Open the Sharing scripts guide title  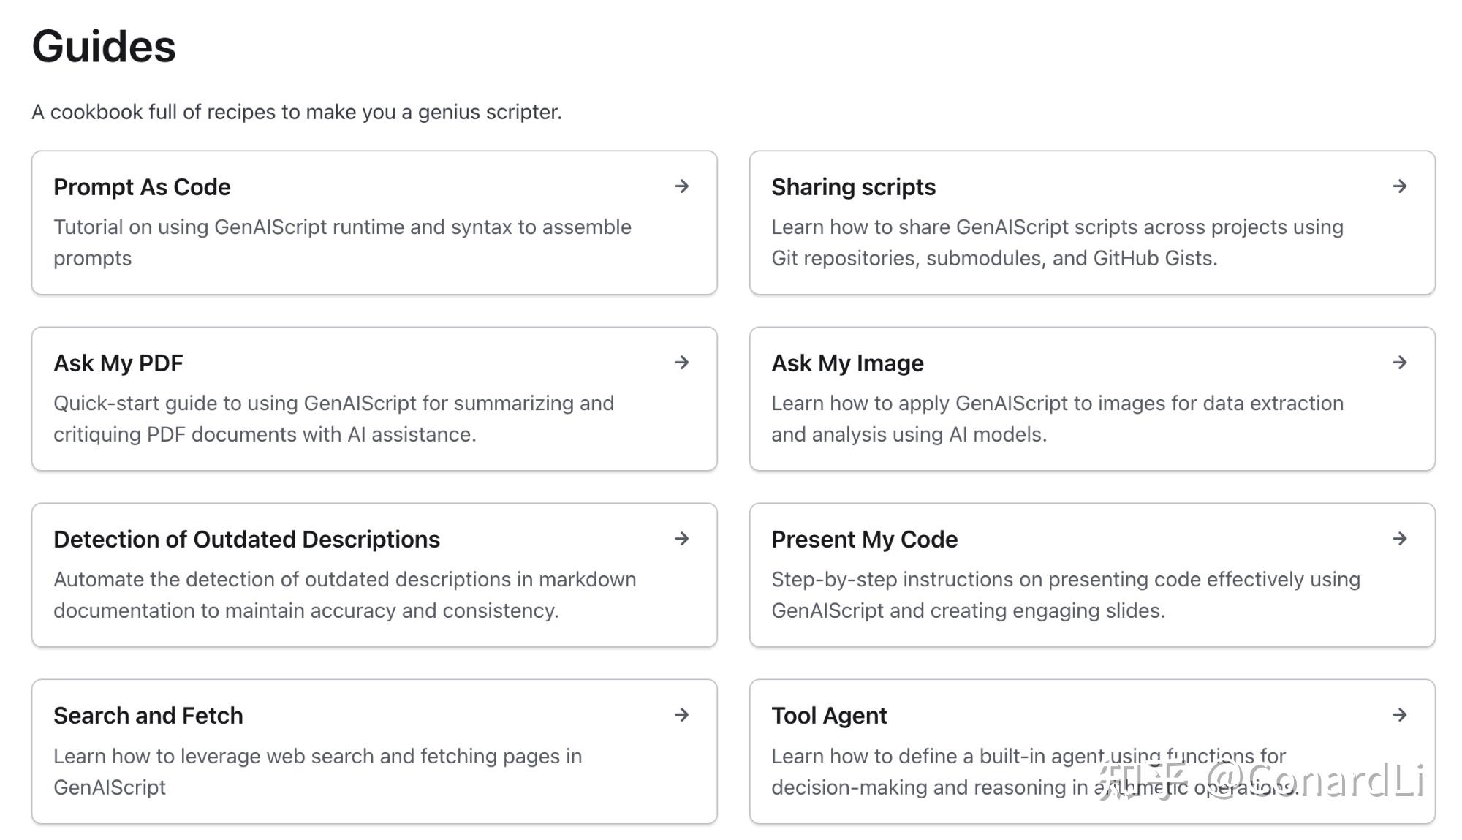[x=853, y=187]
